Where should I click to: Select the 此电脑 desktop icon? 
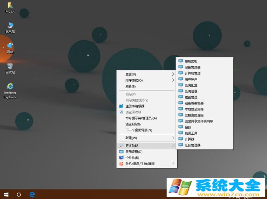pos(10,27)
